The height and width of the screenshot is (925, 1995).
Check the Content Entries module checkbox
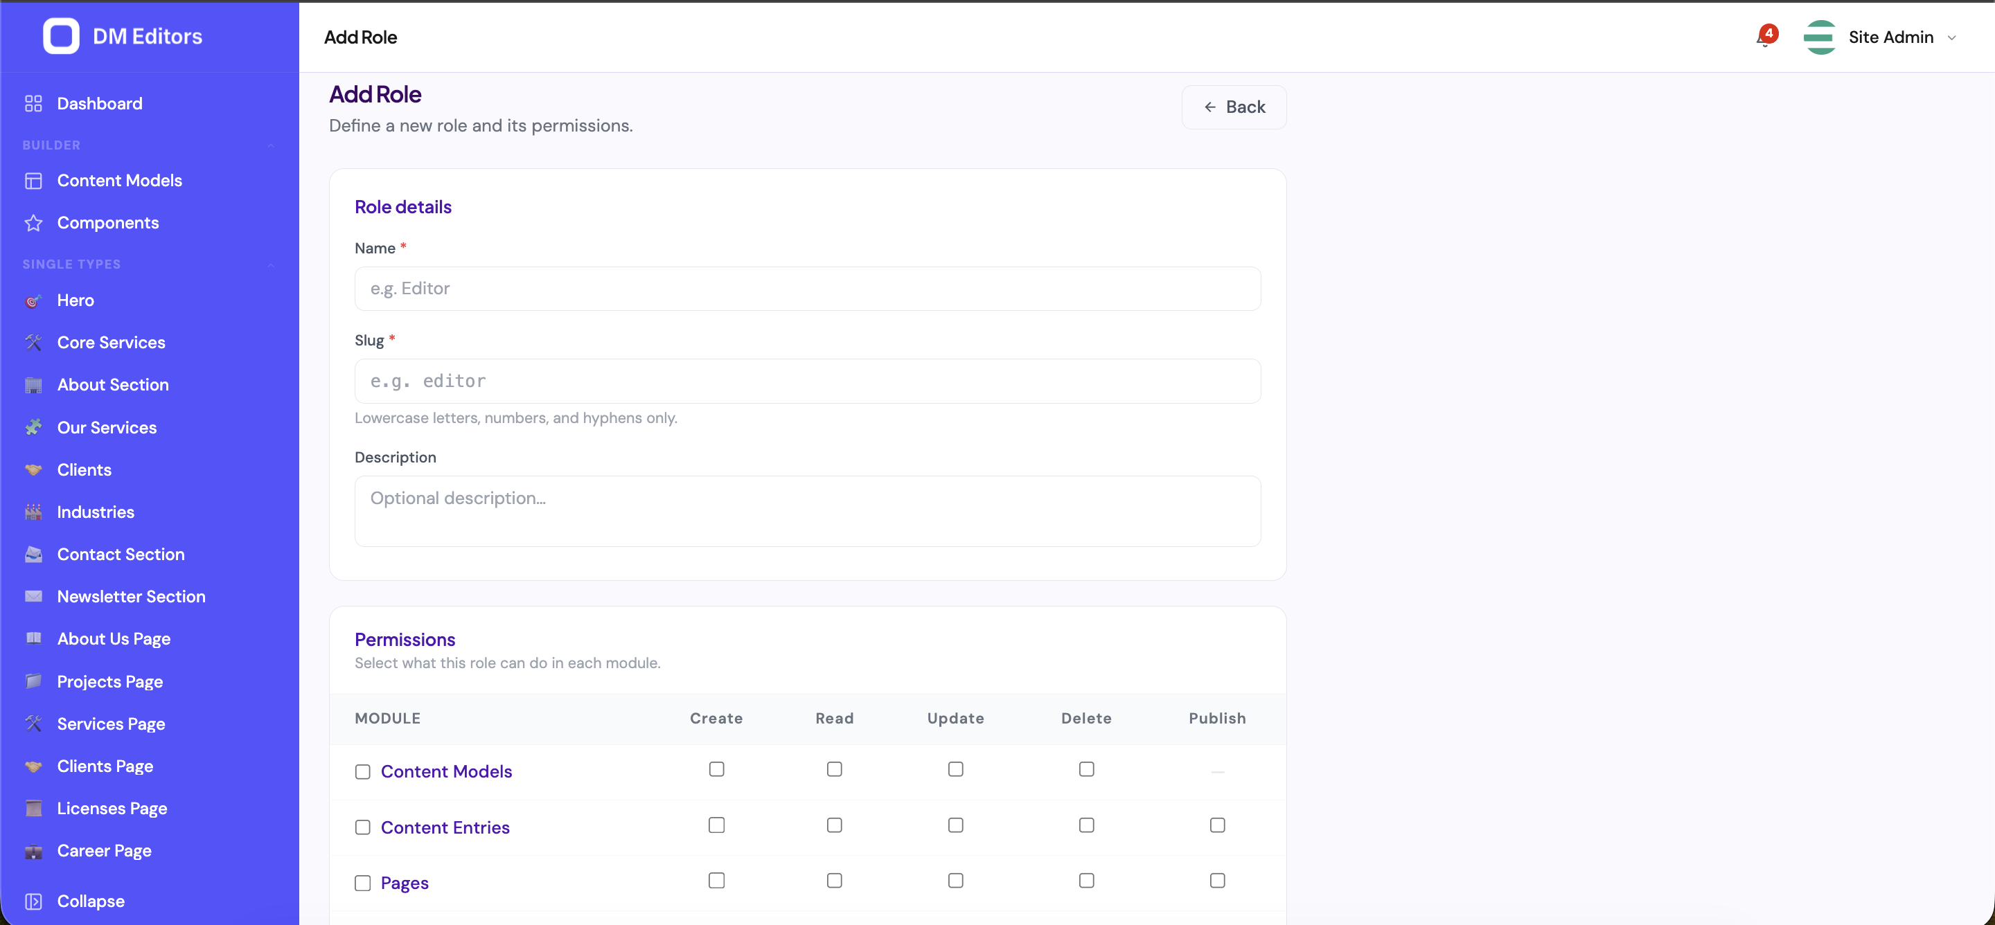tap(362, 827)
